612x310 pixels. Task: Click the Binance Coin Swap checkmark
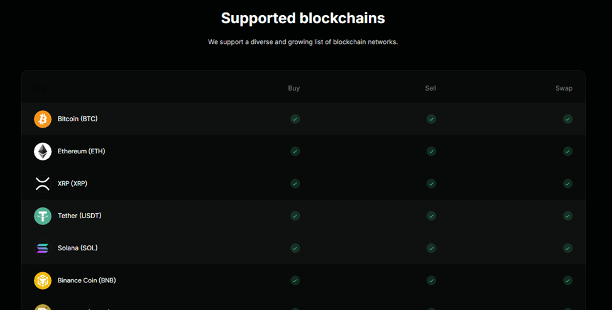(567, 280)
